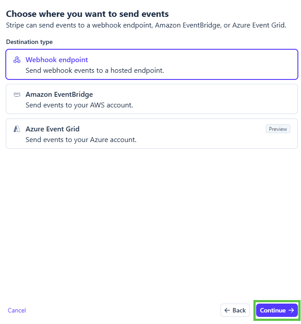The image size is (301, 324).
Task: Click the AWS logo icon
Action: tap(17, 95)
